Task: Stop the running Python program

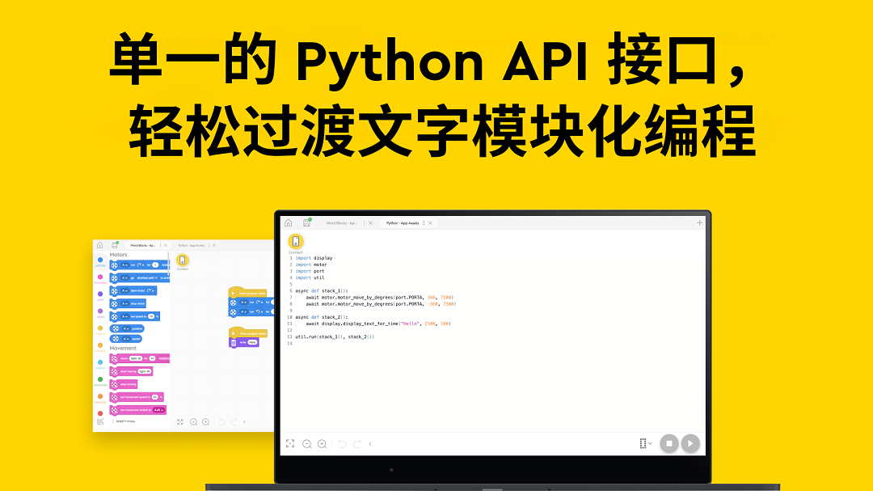Action: (668, 443)
